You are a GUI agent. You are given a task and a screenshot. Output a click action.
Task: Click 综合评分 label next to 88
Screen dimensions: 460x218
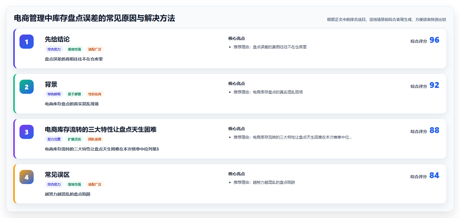pyautogui.click(x=419, y=132)
